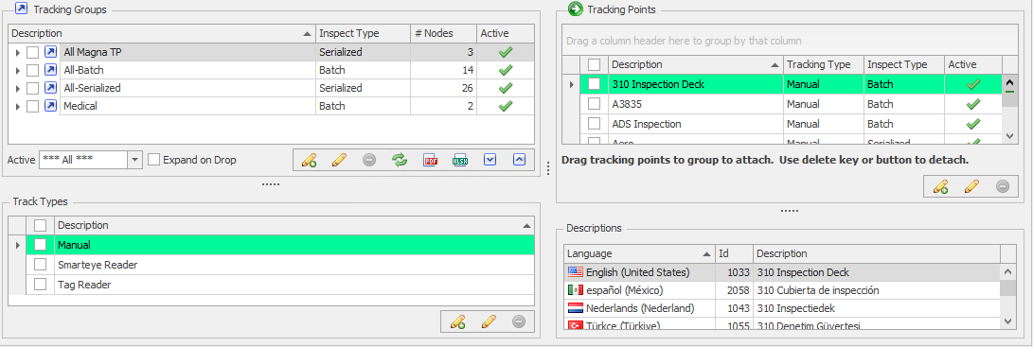Image resolution: width=1033 pixels, height=347 pixels.
Task: Sort tracking points by Tracking Type column
Action: tap(824, 64)
